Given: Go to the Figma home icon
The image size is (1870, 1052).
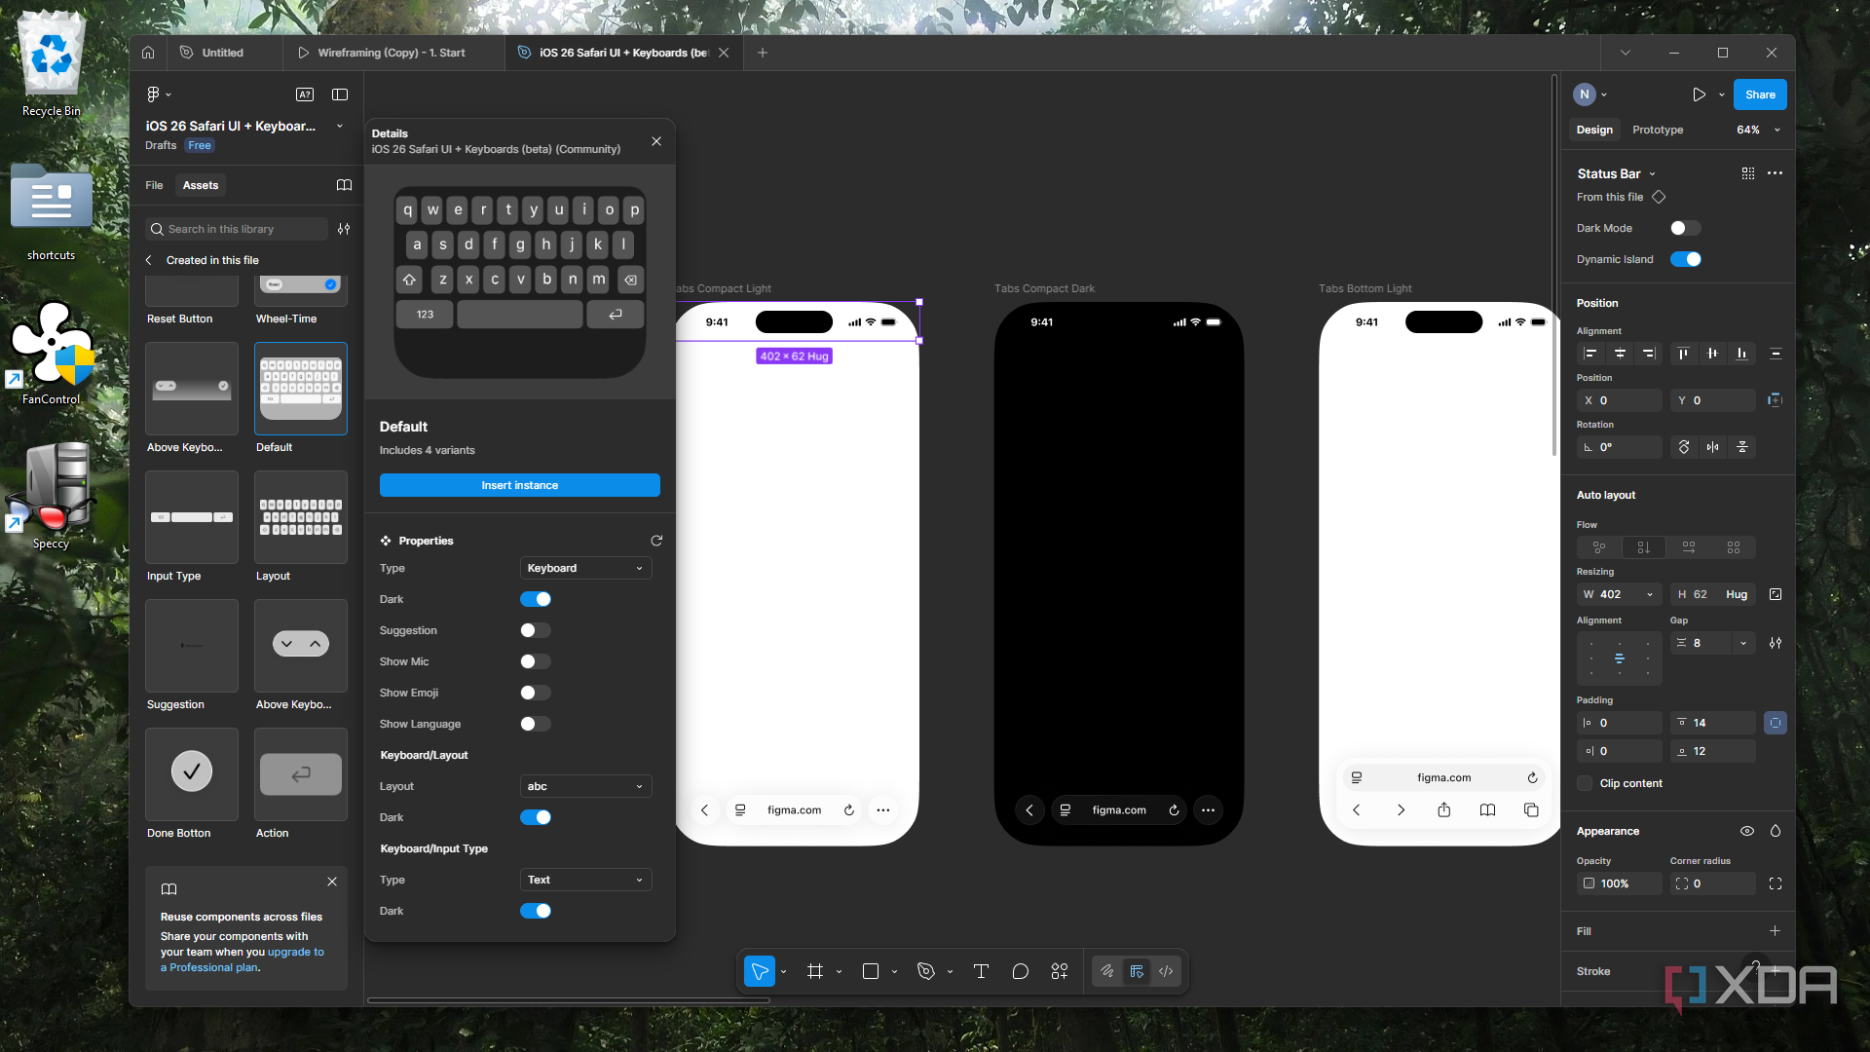Looking at the screenshot, I should [x=148, y=53].
